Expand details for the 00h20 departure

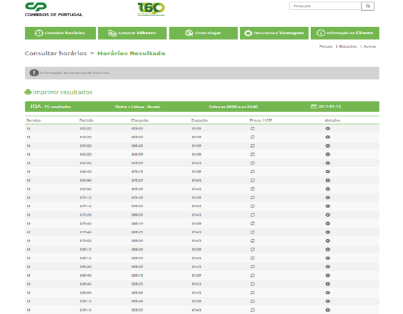click(x=328, y=128)
